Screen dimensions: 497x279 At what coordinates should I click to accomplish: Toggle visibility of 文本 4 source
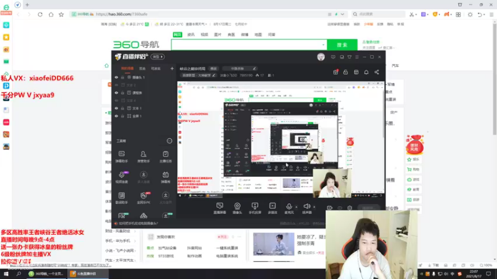pos(116,100)
